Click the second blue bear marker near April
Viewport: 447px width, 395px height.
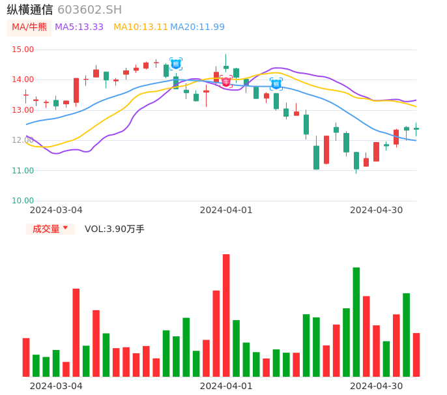tap(276, 84)
